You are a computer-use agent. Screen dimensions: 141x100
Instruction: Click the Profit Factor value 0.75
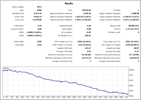[40, 26]
